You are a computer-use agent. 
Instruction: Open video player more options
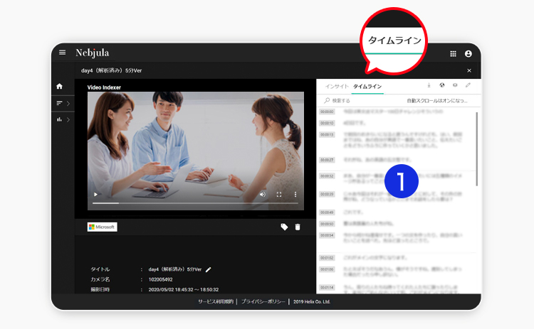[x=295, y=195]
